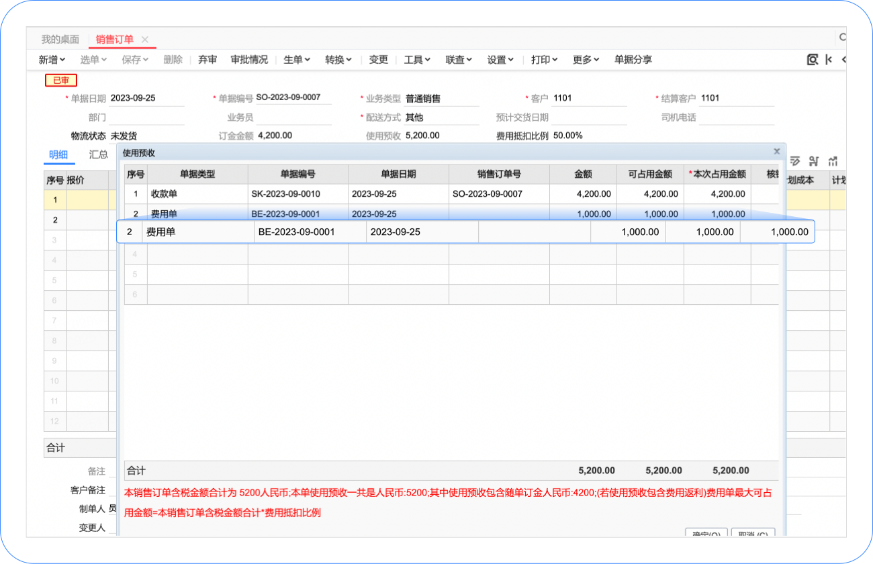
Task: Open the 更多 menu
Action: point(586,60)
